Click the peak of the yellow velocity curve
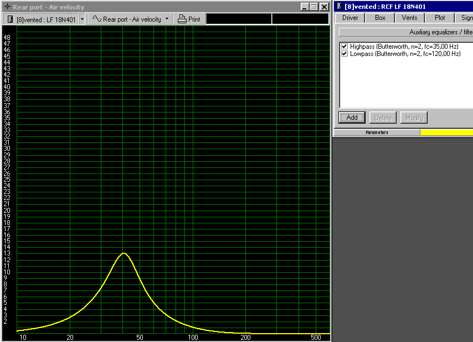This screenshot has height=342, width=473. tap(124, 253)
